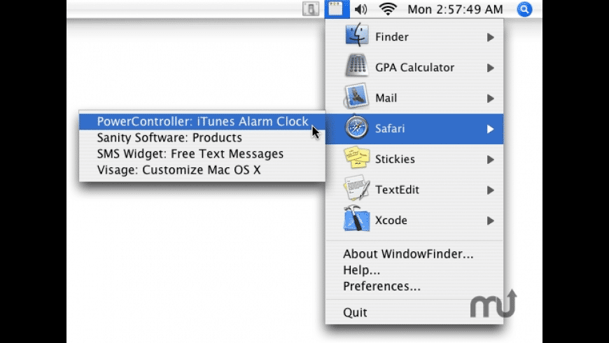This screenshot has height=343, width=609.
Task: Select PowerController: iTunes Alarm Clock window
Action: 202,122
